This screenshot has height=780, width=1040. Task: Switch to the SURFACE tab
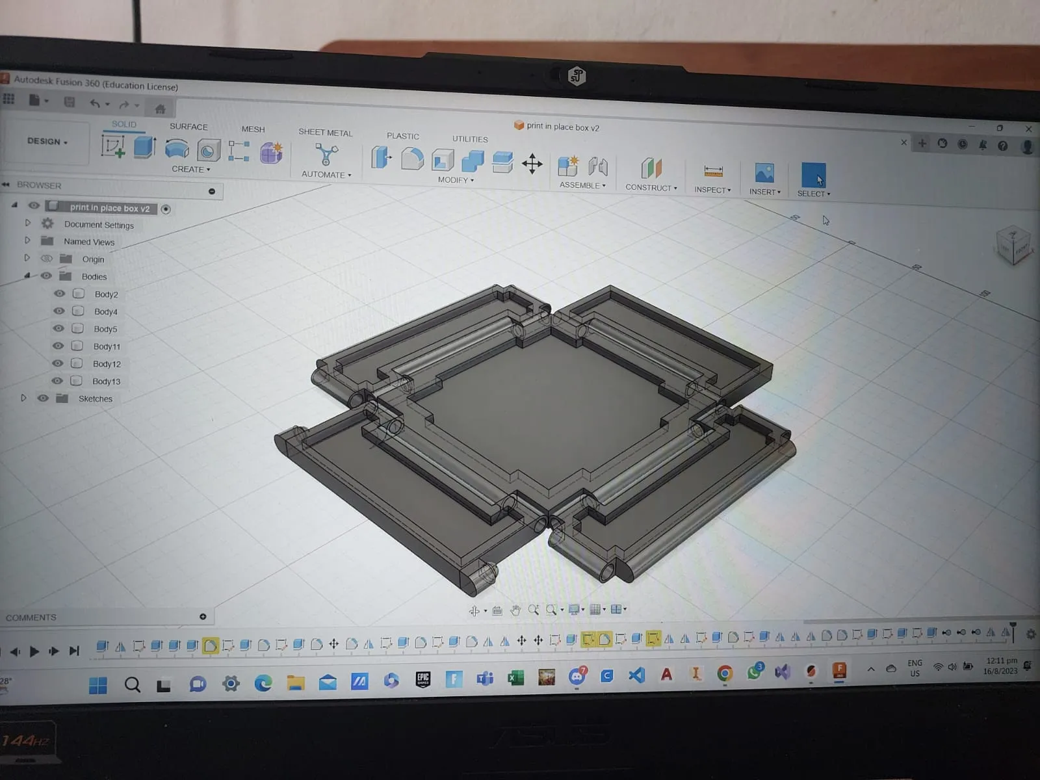[188, 127]
